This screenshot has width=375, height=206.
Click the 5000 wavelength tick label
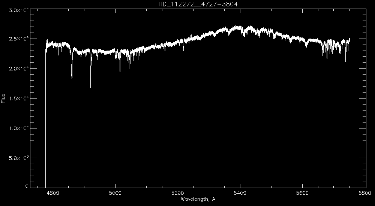pyautogui.click(x=115, y=193)
